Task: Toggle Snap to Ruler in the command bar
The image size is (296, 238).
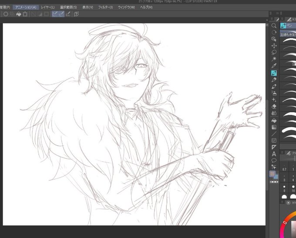Action: tap(55, 14)
